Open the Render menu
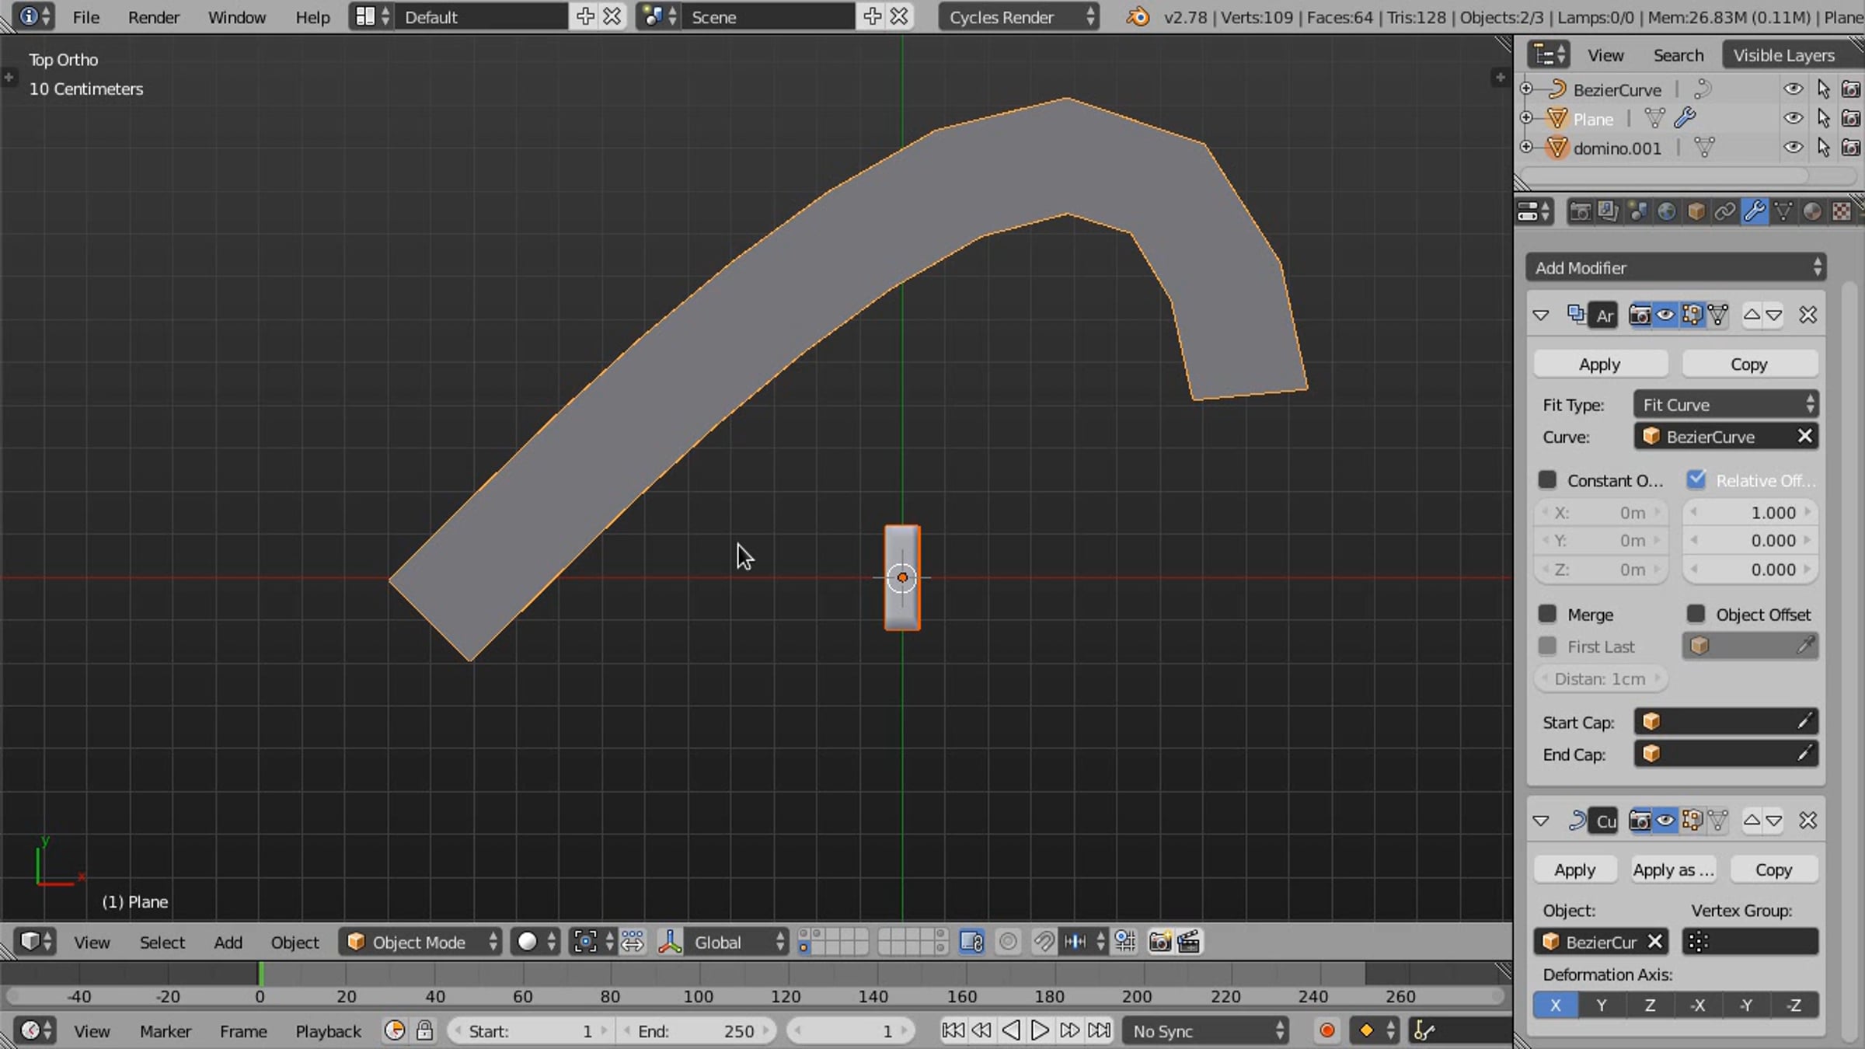 click(x=153, y=17)
